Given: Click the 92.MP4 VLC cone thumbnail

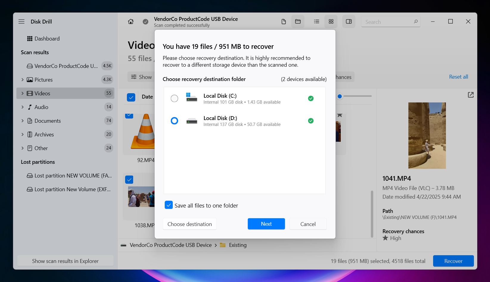Looking at the screenshot, I should pyautogui.click(x=143, y=131).
